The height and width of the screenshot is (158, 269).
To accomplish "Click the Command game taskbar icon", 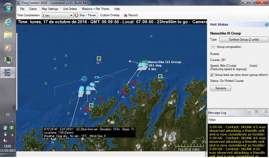I will coord(8,72).
